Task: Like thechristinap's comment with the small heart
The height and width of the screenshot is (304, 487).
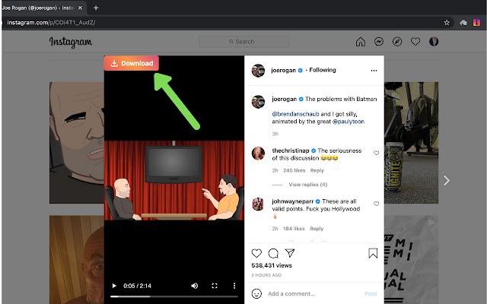Action: pyautogui.click(x=376, y=153)
